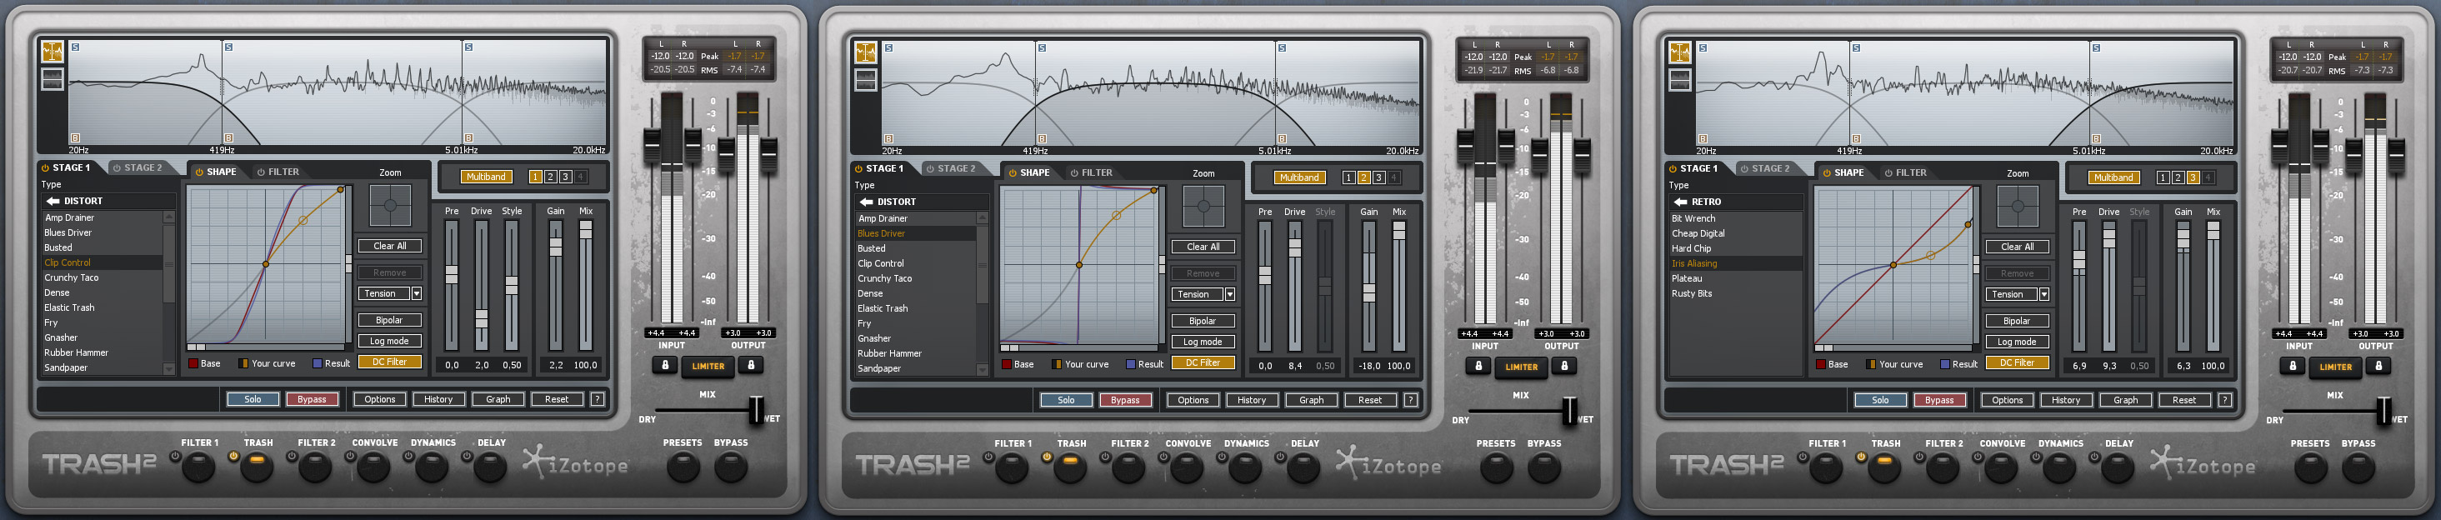Open Tension dropdown arrow in middle window
This screenshot has width=2441, height=520.
1230,294
